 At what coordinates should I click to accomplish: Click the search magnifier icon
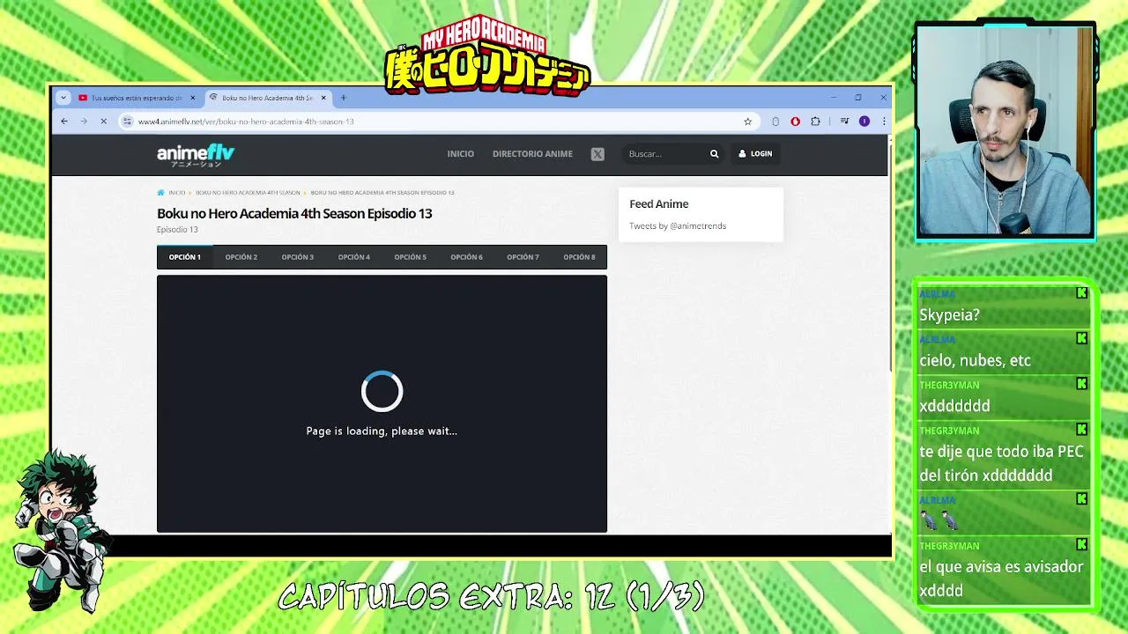pyautogui.click(x=714, y=154)
